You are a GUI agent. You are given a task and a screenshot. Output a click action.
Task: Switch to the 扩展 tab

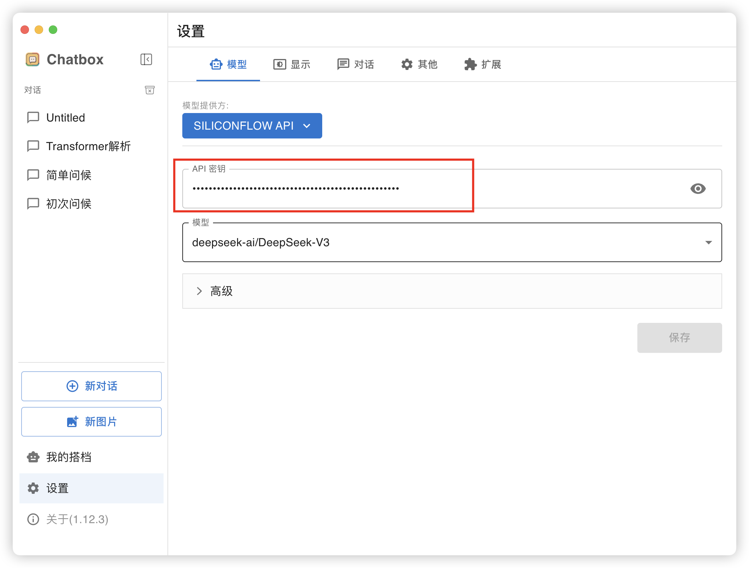[483, 64]
